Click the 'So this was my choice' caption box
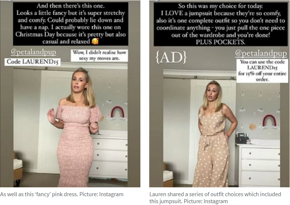 (220, 24)
